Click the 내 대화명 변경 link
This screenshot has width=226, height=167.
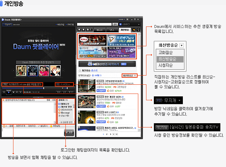click(66, 122)
